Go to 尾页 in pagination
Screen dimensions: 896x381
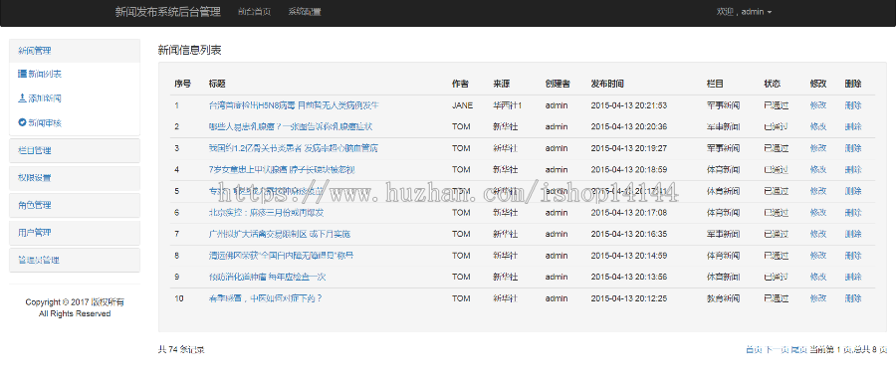[799, 349]
